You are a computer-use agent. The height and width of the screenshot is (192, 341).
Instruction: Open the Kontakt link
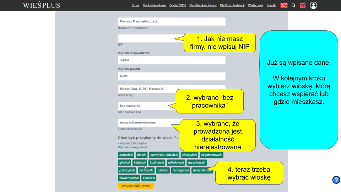click(x=271, y=5)
